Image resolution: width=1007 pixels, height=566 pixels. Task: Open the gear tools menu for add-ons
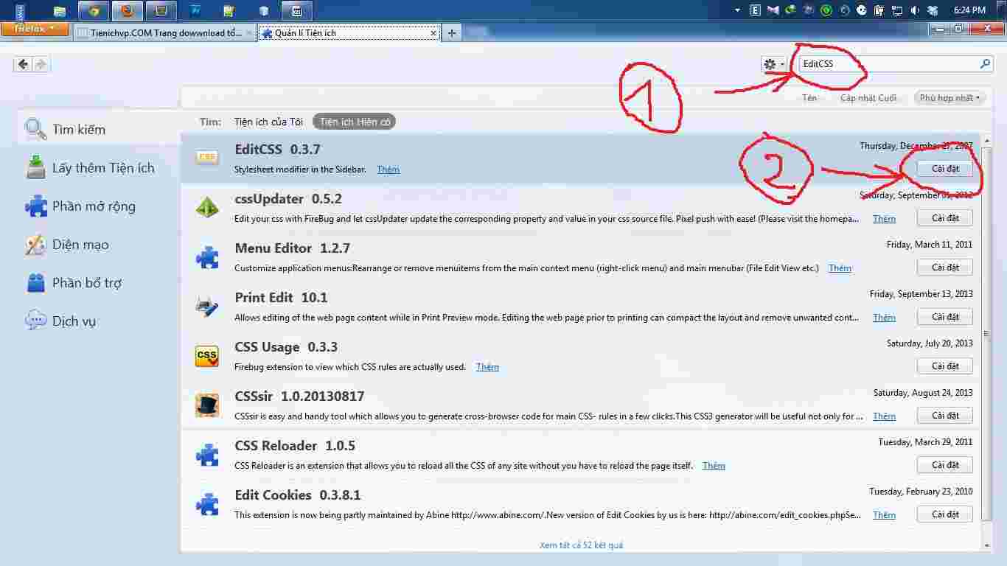773,64
